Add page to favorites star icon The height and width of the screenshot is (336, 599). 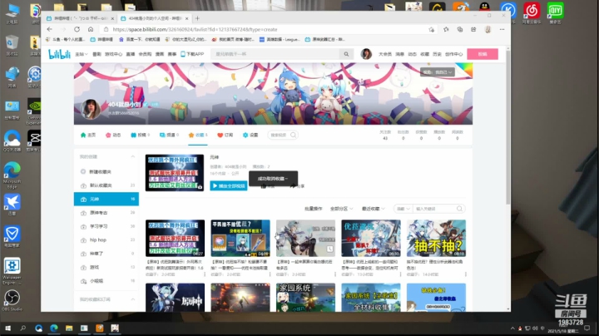click(x=432, y=29)
